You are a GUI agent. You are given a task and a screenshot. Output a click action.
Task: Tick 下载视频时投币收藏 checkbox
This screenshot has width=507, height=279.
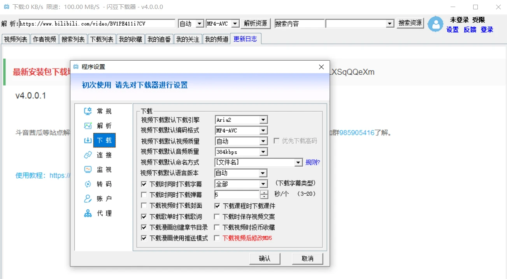click(x=217, y=227)
